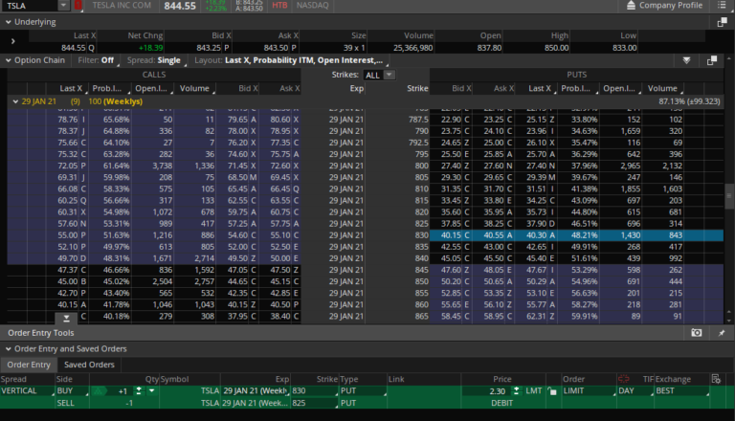735x421 pixels.
Task: Detach the Option Chain window icon
Action: pyautogui.click(x=712, y=60)
